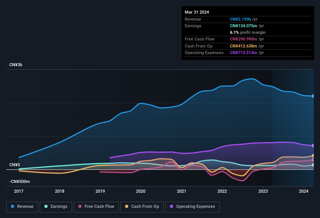
Task: Click the Revenue row label in tooltip
Action: pos(193,19)
